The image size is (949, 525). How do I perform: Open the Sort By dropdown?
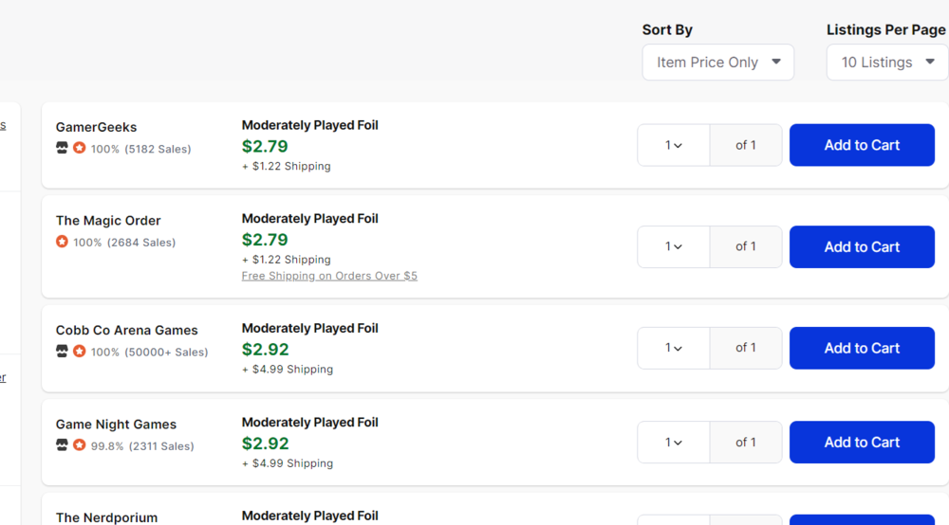coord(718,63)
